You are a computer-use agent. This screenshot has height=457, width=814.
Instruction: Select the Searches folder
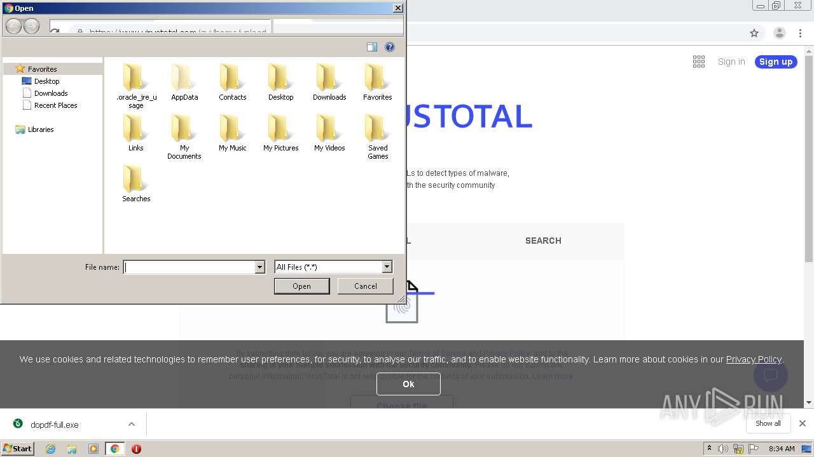(x=136, y=184)
